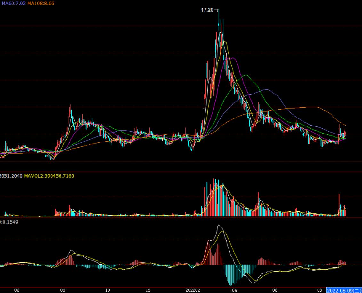Click the peak of the magenta moving average line
Screen dimensions: 362x293
tap(233, 58)
